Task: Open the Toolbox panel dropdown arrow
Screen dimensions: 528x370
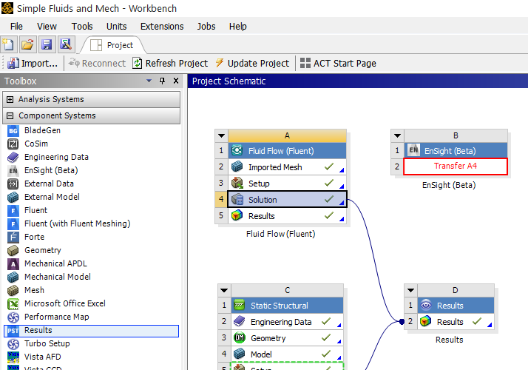Action: pyautogui.click(x=149, y=81)
